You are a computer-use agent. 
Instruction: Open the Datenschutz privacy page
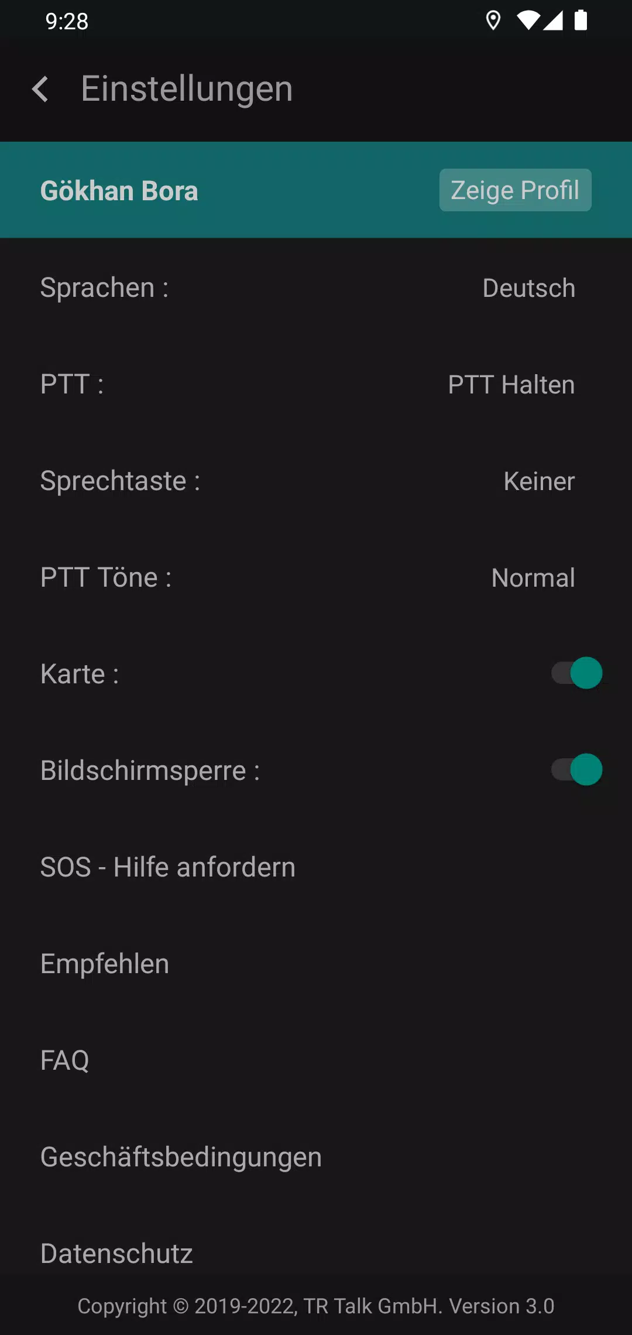point(316,1253)
